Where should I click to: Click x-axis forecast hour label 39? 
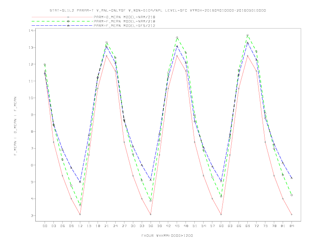[159, 226]
